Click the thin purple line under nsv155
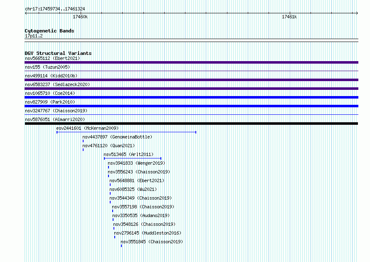The height and width of the screenshot is (262, 370). pos(191,71)
